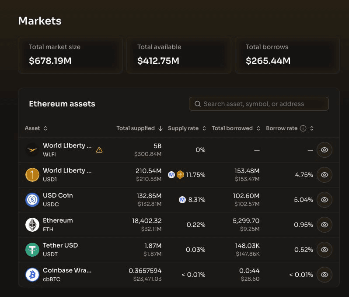Click the $28.60 cbBTC borrowed amount

click(251, 279)
